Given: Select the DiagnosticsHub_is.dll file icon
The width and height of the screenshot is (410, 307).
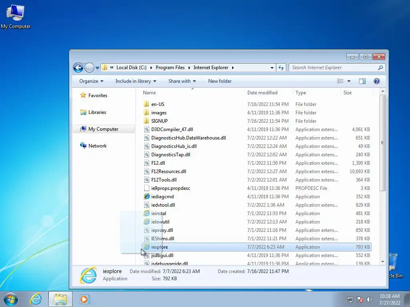Looking at the screenshot, I should tap(147, 146).
